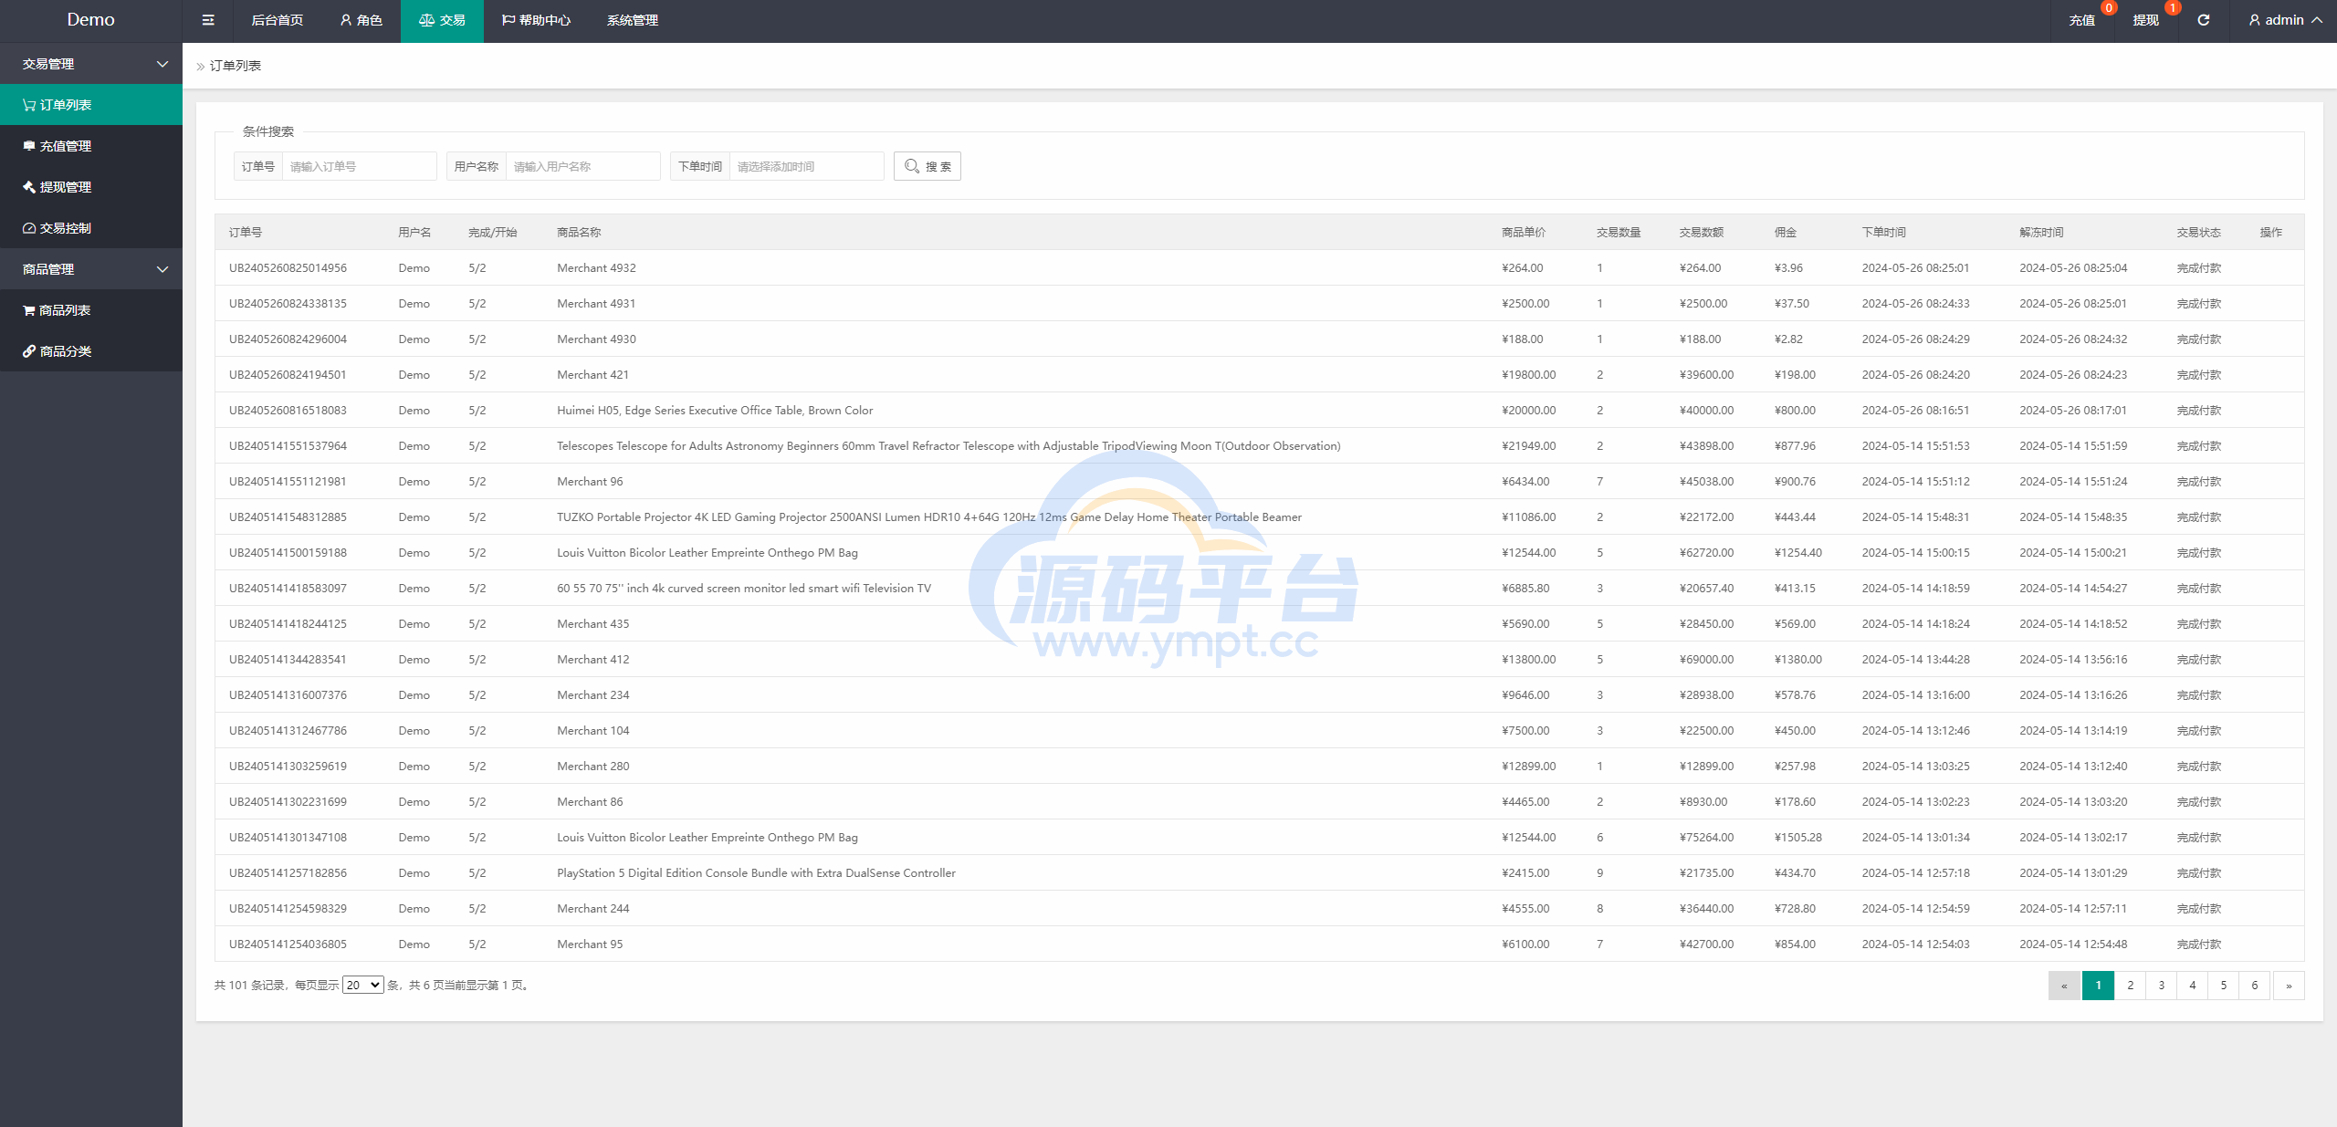The width and height of the screenshot is (2337, 1127).
Task: Click the 帮助中心 flag icon
Action: pyautogui.click(x=508, y=20)
